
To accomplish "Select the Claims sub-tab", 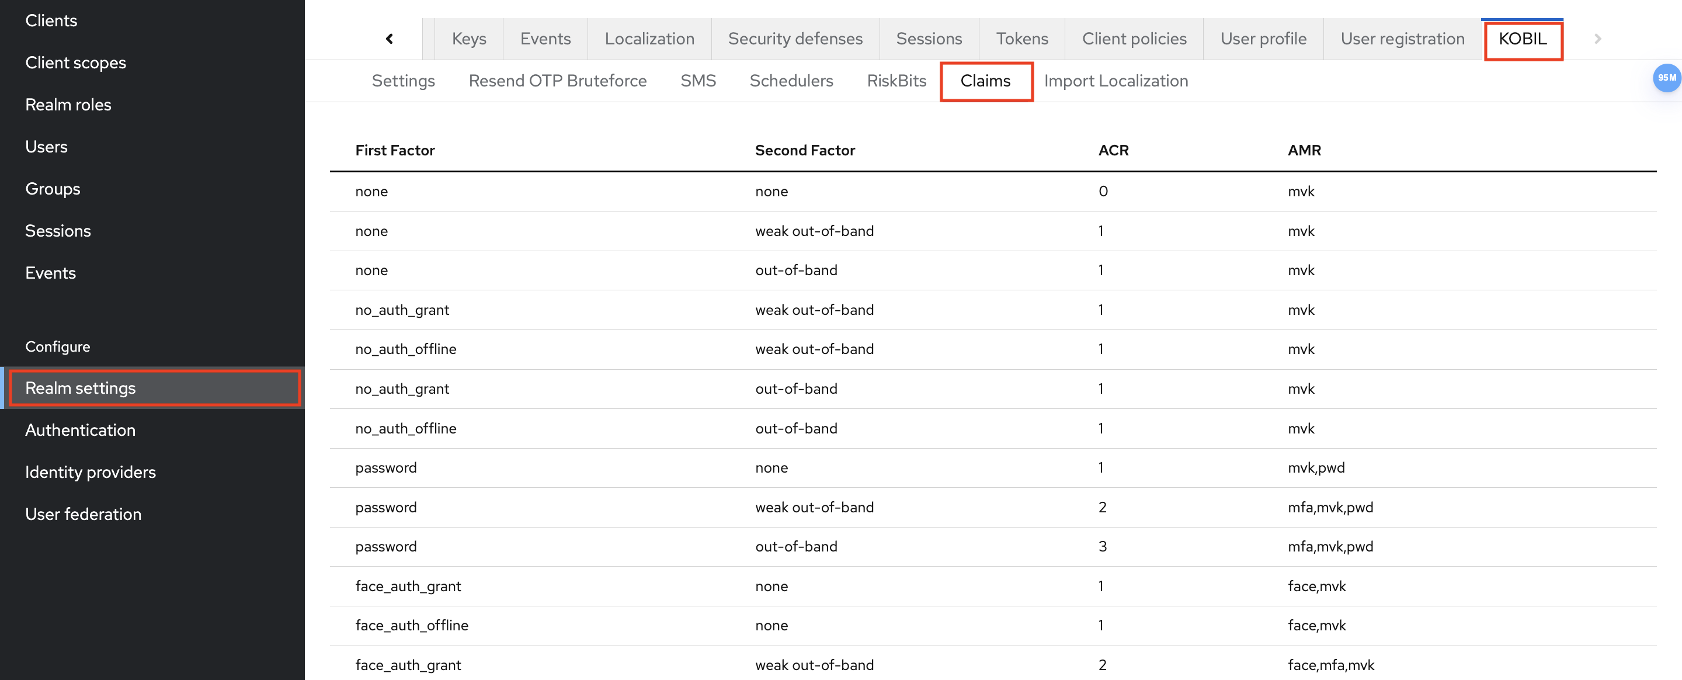I will pos(985,81).
